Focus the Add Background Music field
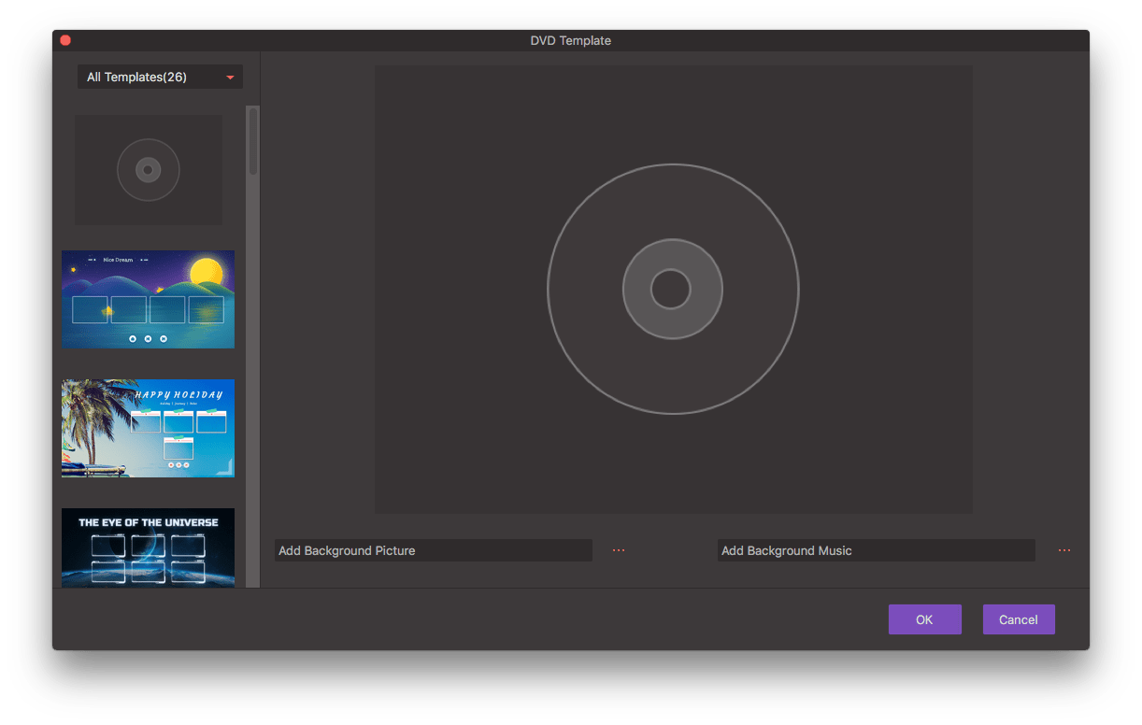Screen dimensions: 1142x725 (x=876, y=550)
